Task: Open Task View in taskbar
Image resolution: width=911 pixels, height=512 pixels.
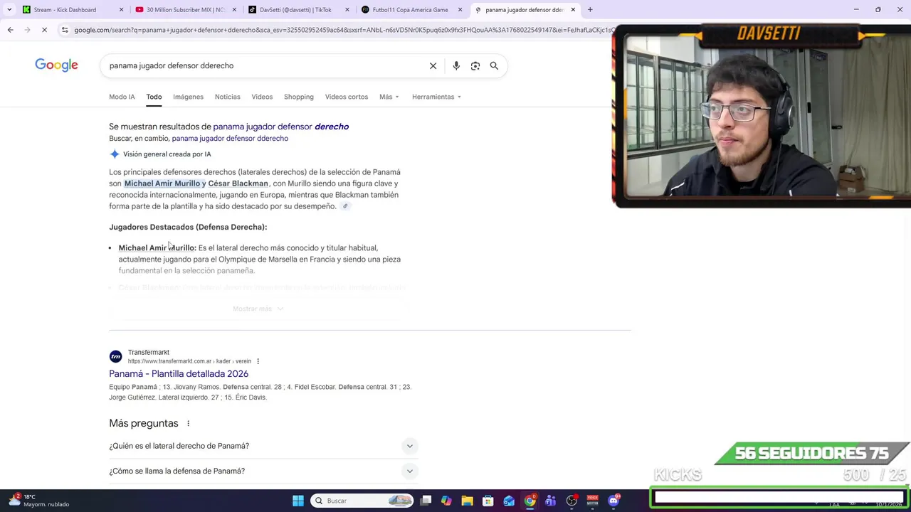Action: [x=426, y=501]
